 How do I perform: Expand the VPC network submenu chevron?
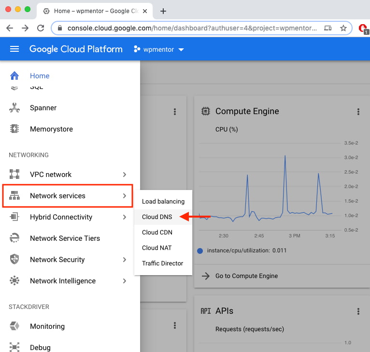point(125,175)
